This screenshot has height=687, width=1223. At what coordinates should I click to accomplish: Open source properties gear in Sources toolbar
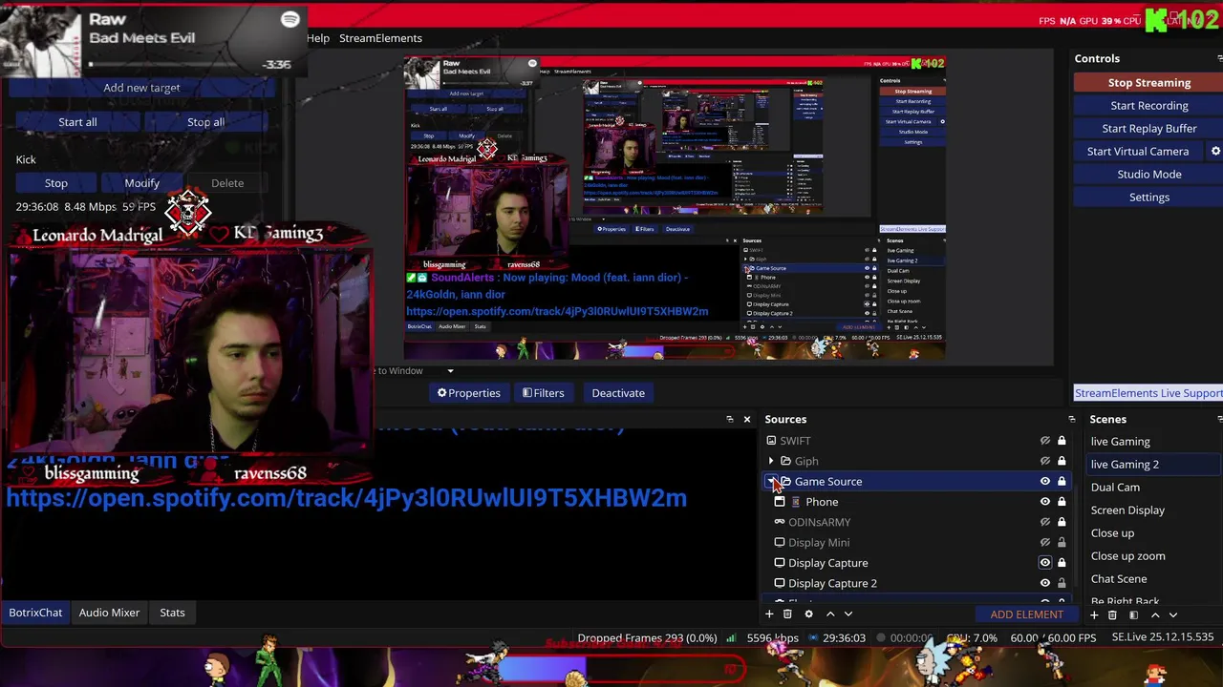(x=808, y=614)
